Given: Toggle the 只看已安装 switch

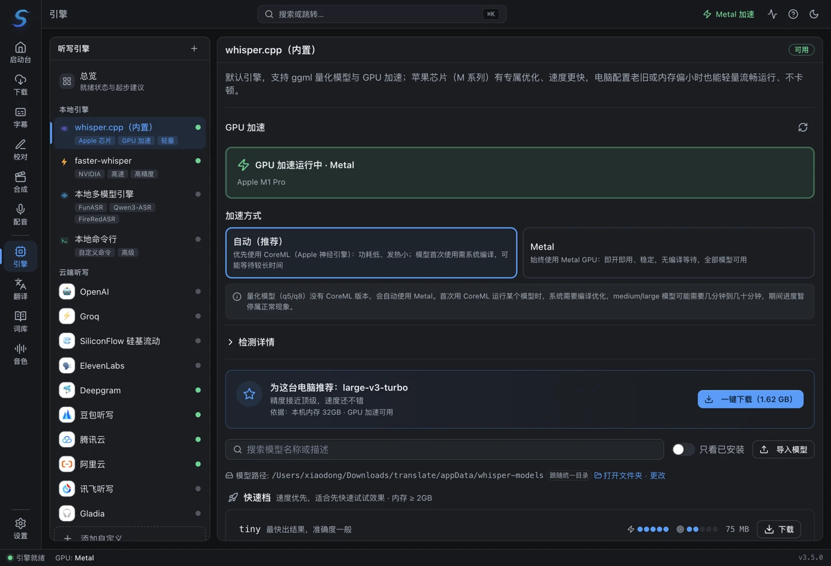Looking at the screenshot, I should [x=683, y=449].
